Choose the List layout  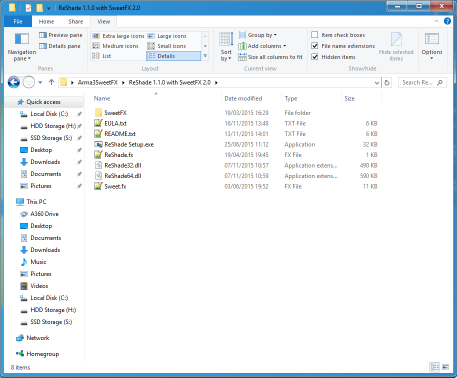pyautogui.click(x=101, y=56)
